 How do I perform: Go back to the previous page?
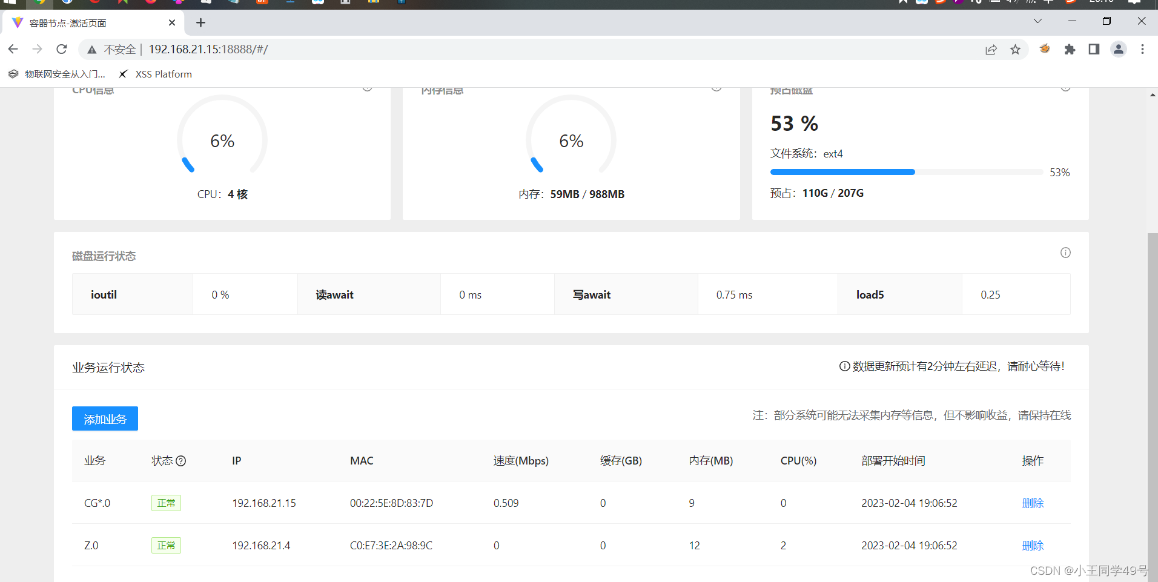tap(13, 49)
